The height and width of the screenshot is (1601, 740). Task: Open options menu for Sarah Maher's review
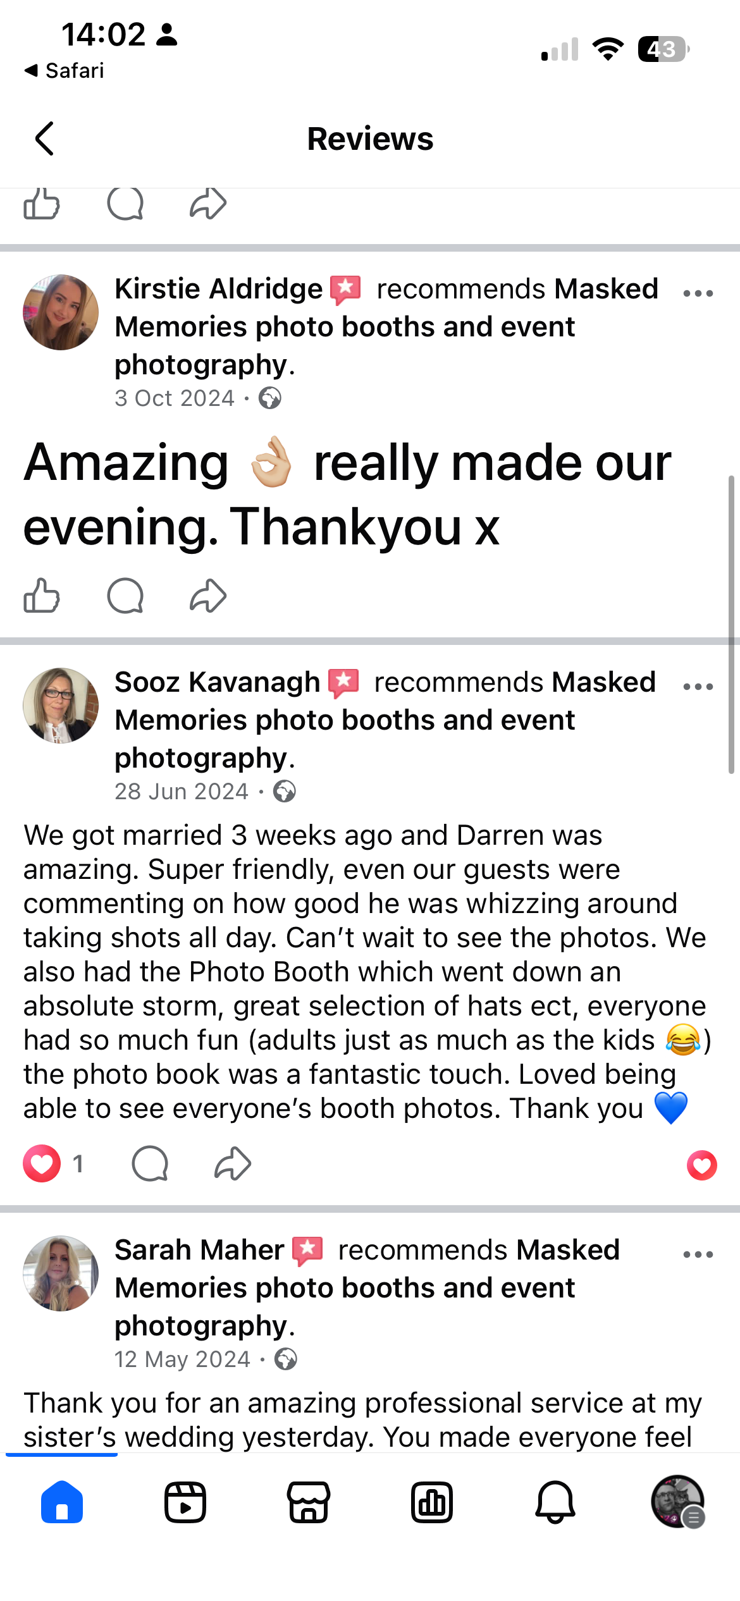coord(698,1254)
